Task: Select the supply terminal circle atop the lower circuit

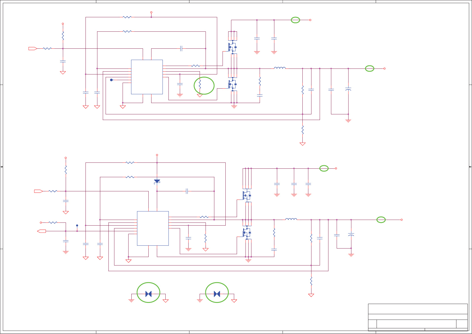Action: [157, 155]
